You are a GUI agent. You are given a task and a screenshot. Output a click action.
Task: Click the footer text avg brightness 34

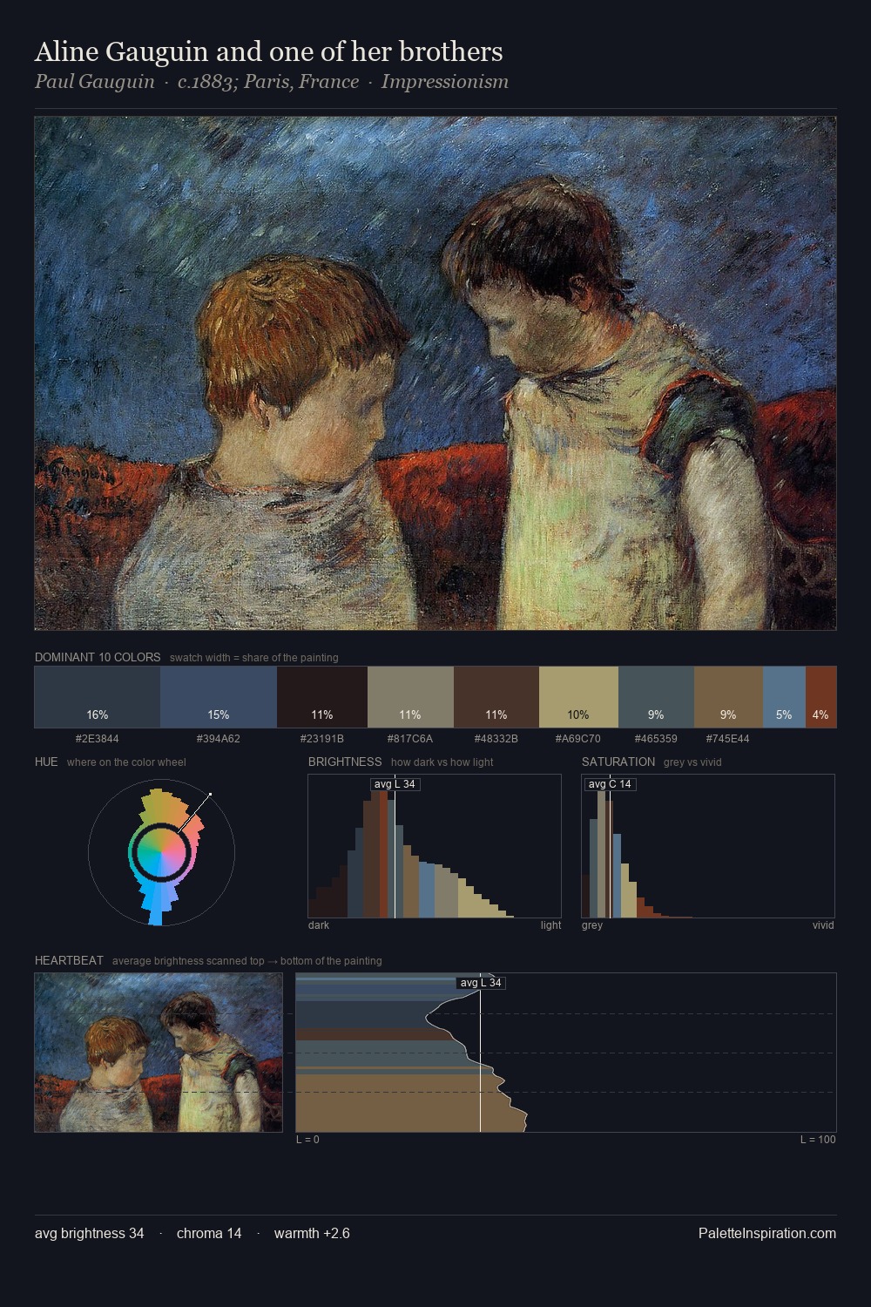(90, 1233)
